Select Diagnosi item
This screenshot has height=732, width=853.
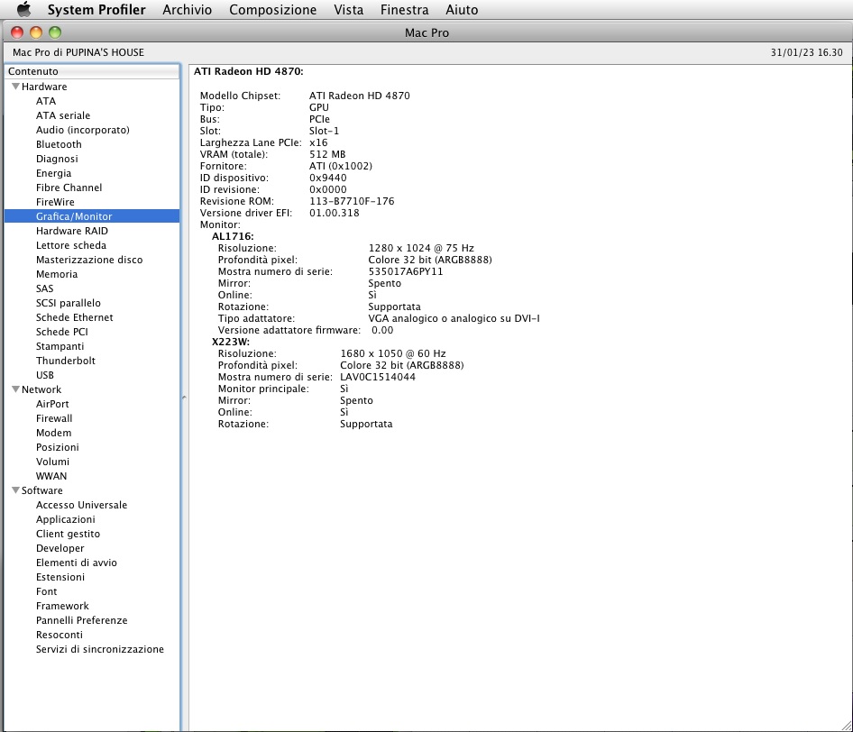click(57, 159)
